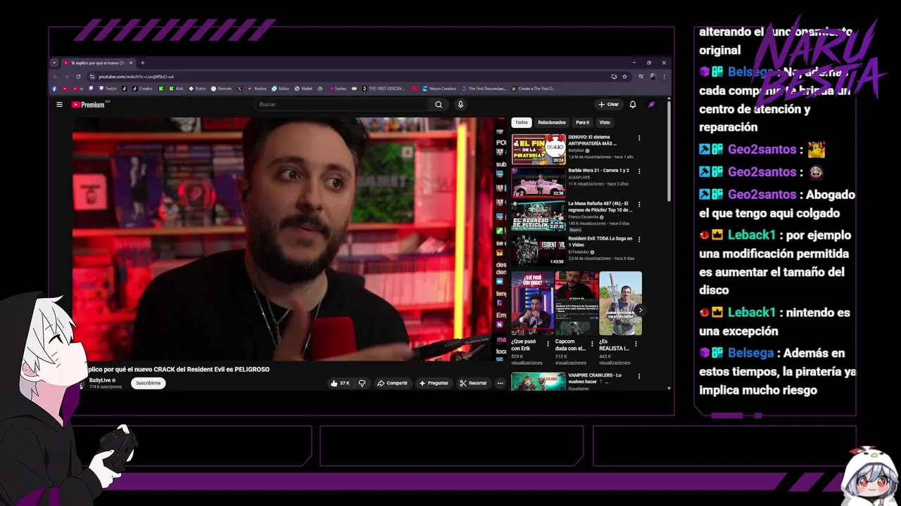The image size is (901, 506).
Task: Open the account avatar menu
Action: (x=652, y=105)
